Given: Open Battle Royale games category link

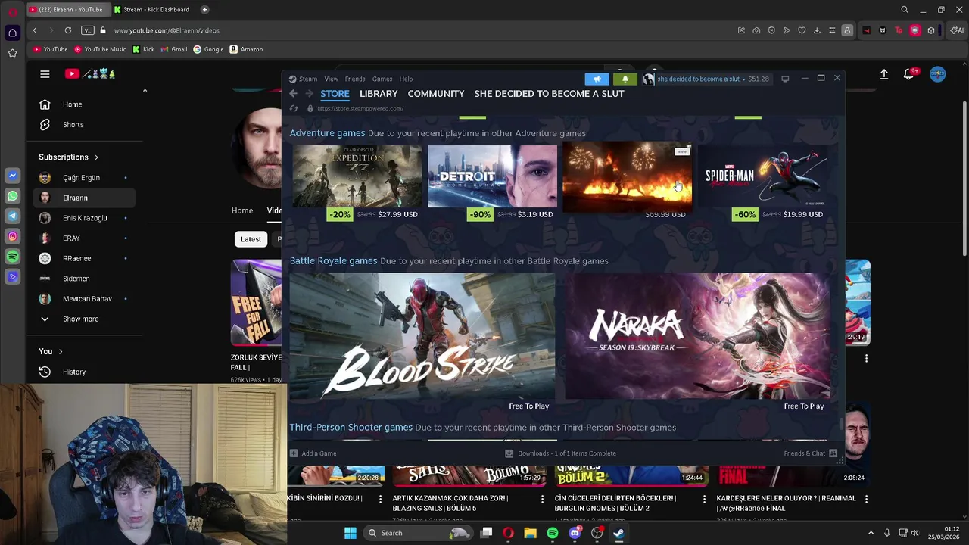Looking at the screenshot, I should tap(333, 260).
